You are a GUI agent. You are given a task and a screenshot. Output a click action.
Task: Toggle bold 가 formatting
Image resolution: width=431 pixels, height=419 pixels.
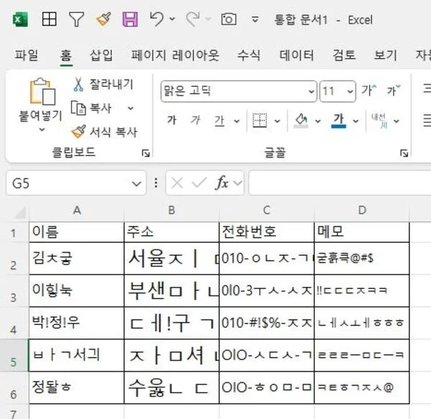pyautogui.click(x=172, y=120)
